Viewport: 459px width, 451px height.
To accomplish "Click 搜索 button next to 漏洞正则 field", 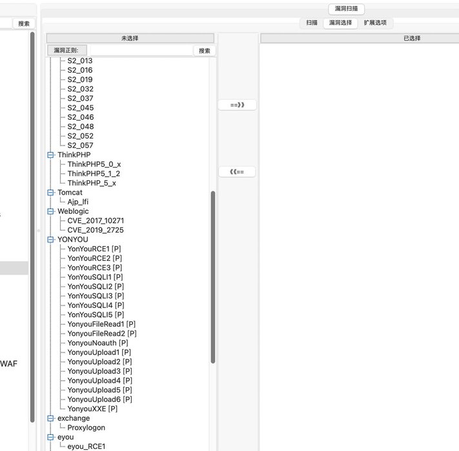I will tap(204, 50).
